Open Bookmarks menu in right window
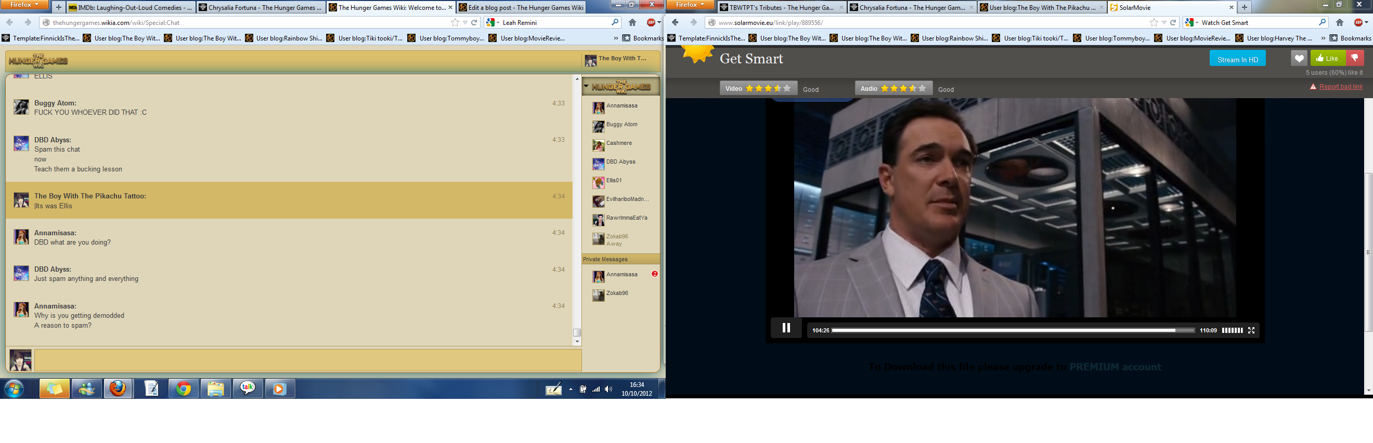1373x443 pixels. pyautogui.click(x=1350, y=38)
